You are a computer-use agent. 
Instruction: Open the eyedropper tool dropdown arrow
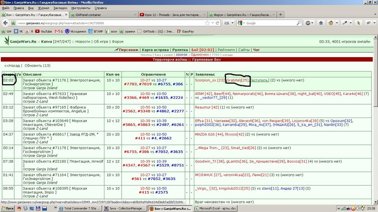(351, 23)
